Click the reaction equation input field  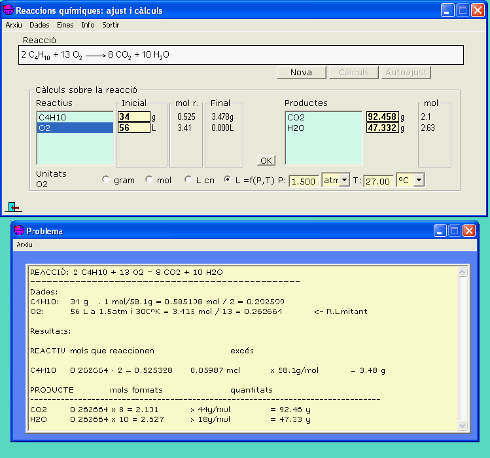point(241,55)
